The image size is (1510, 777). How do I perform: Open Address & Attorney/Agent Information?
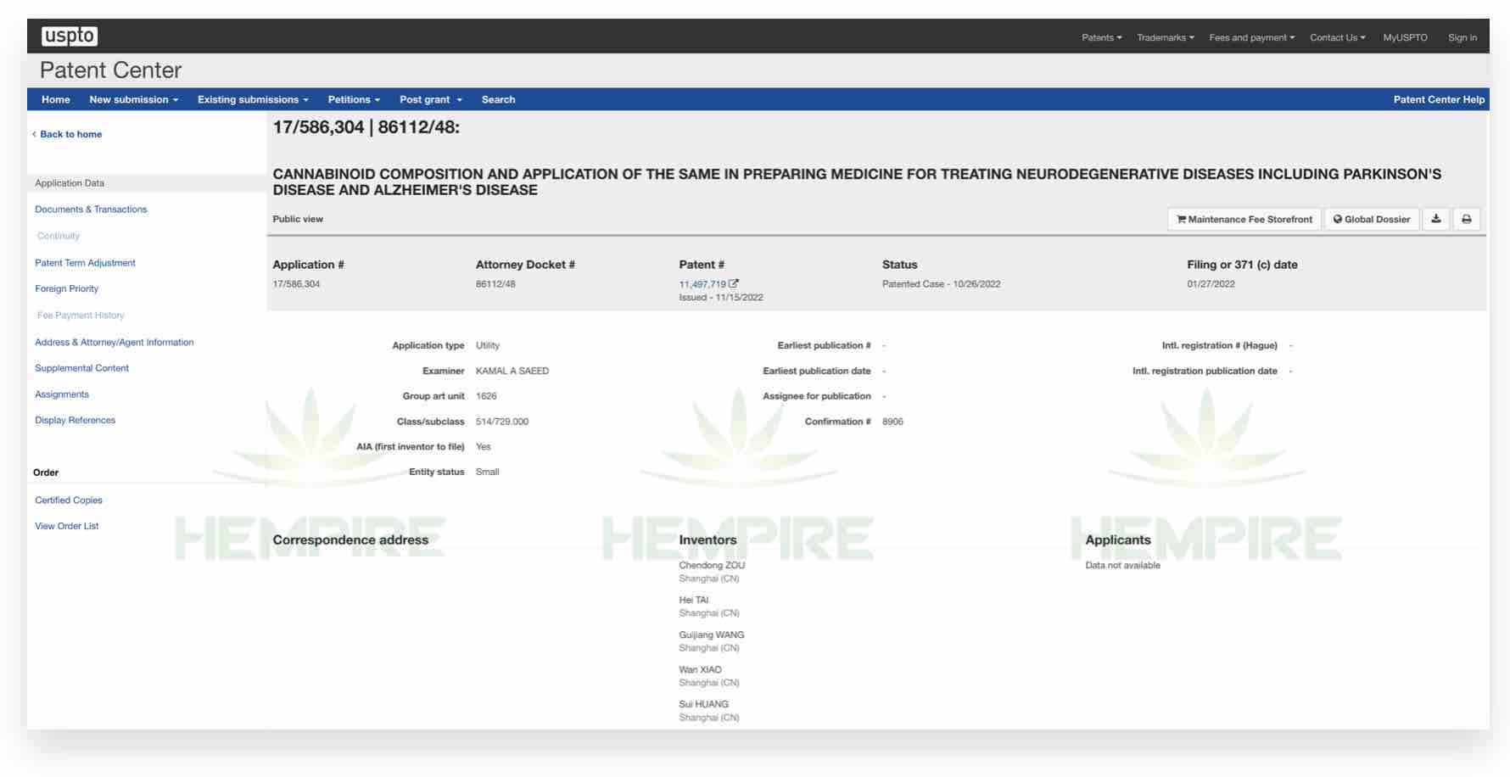click(x=115, y=342)
